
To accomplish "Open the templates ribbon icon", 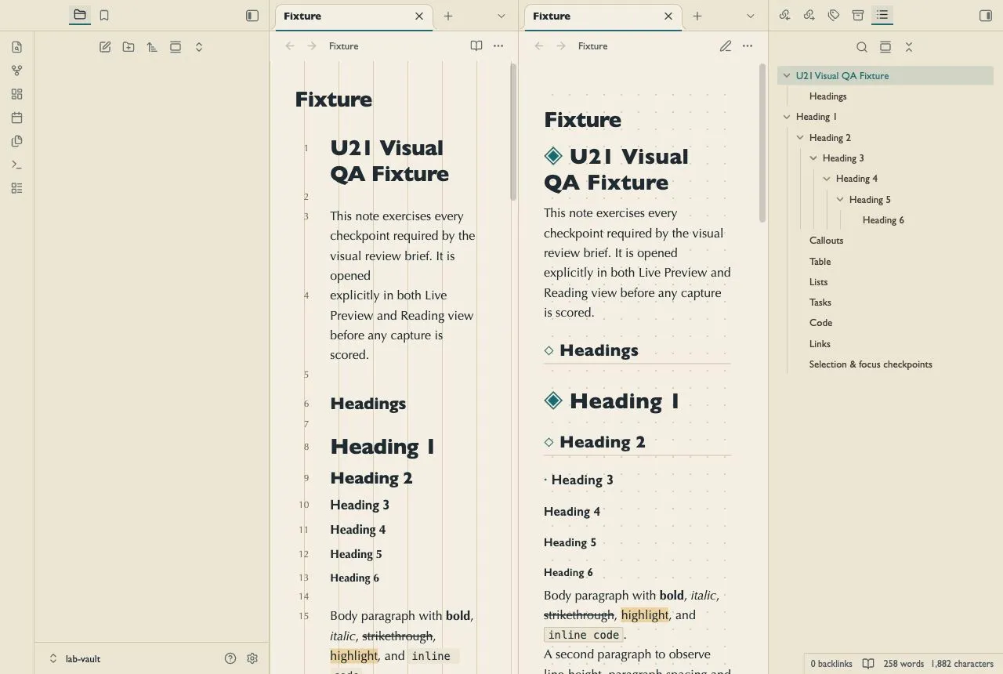I will [x=17, y=141].
